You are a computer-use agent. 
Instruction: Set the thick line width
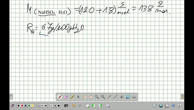46,106
